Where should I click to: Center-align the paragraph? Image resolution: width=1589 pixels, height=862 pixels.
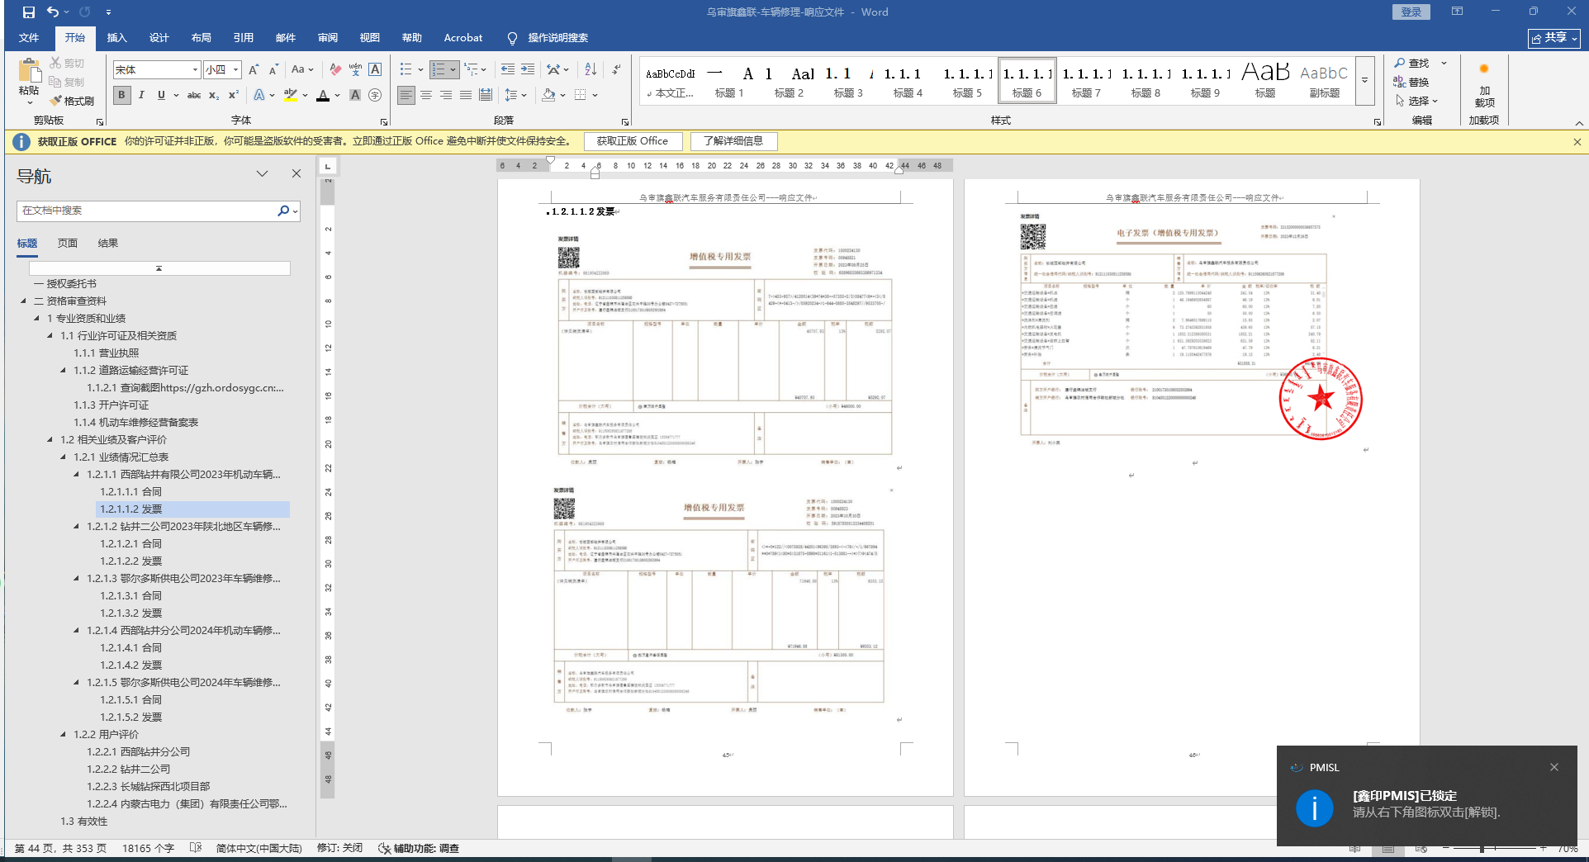pyautogui.click(x=426, y=96)
